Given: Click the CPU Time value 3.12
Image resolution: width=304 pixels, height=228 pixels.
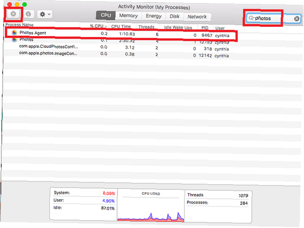Looking at the screenshot, I should click(130, 47).
